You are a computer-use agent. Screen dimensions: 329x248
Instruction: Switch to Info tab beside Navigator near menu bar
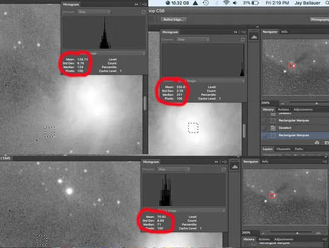284,32
